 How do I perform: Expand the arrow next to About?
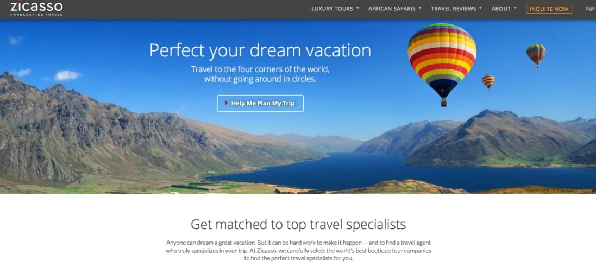coord(515,7)
